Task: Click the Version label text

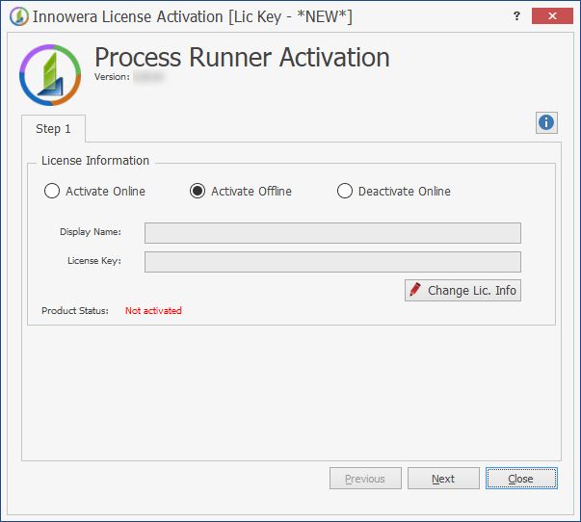Action: (112, 77)
